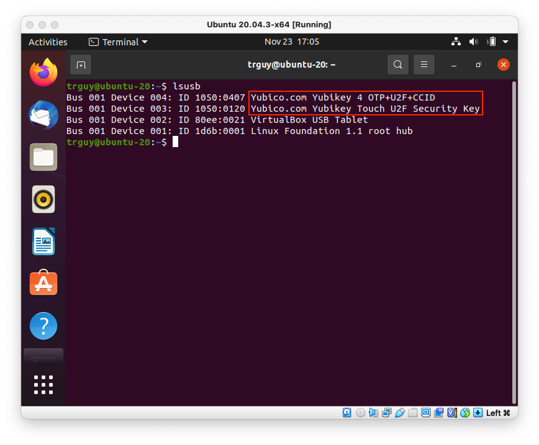Open the terminal search button
The image size is (539, 445).
[397, 65]
